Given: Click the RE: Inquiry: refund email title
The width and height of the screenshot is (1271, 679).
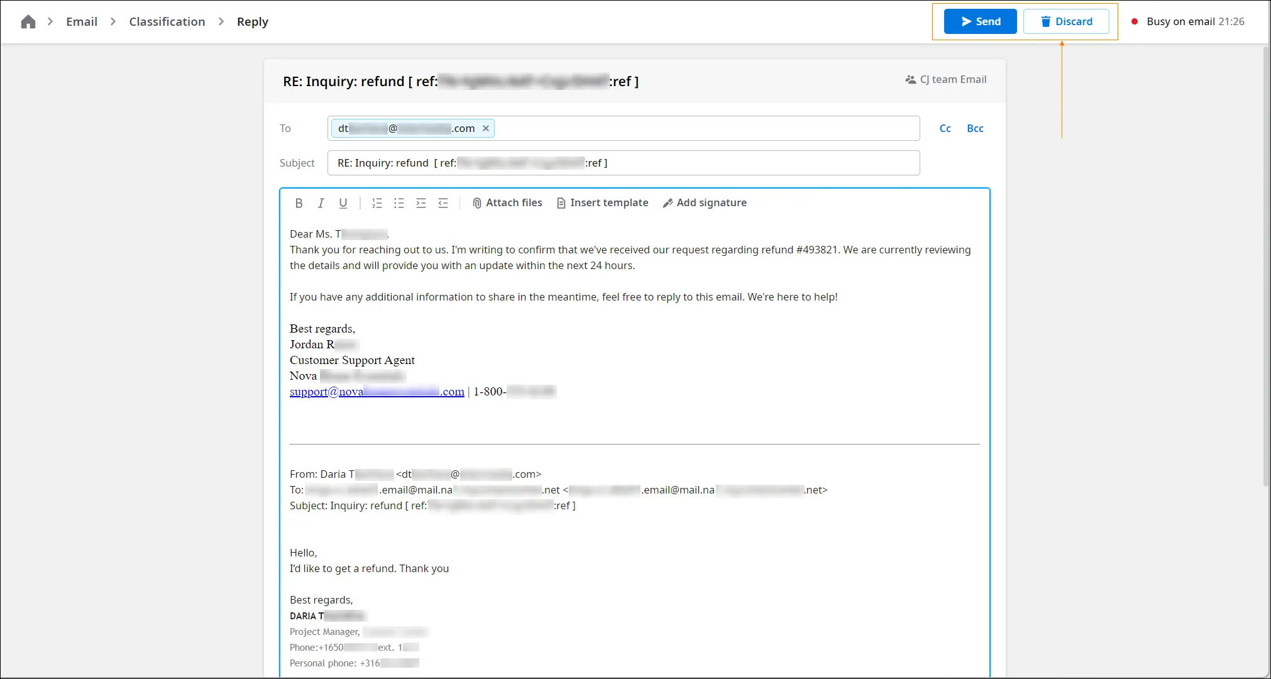Looking at the screenshot, I should point(461,82).
